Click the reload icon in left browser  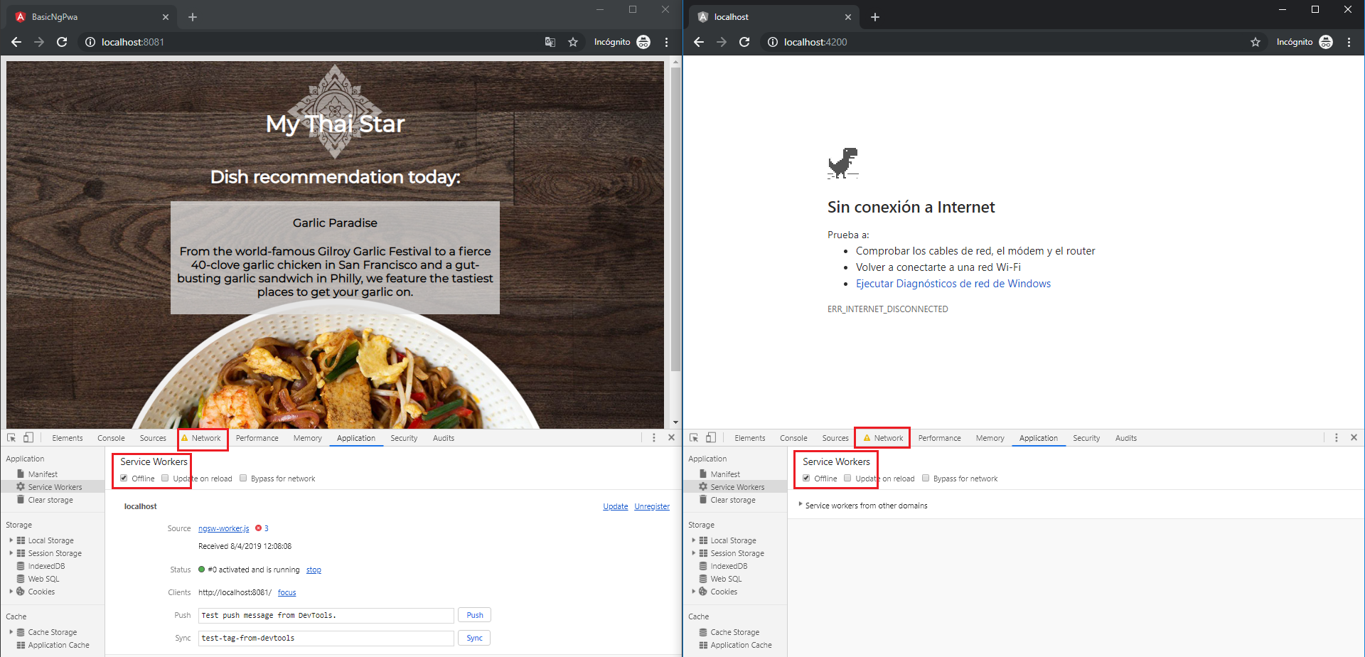62,42
